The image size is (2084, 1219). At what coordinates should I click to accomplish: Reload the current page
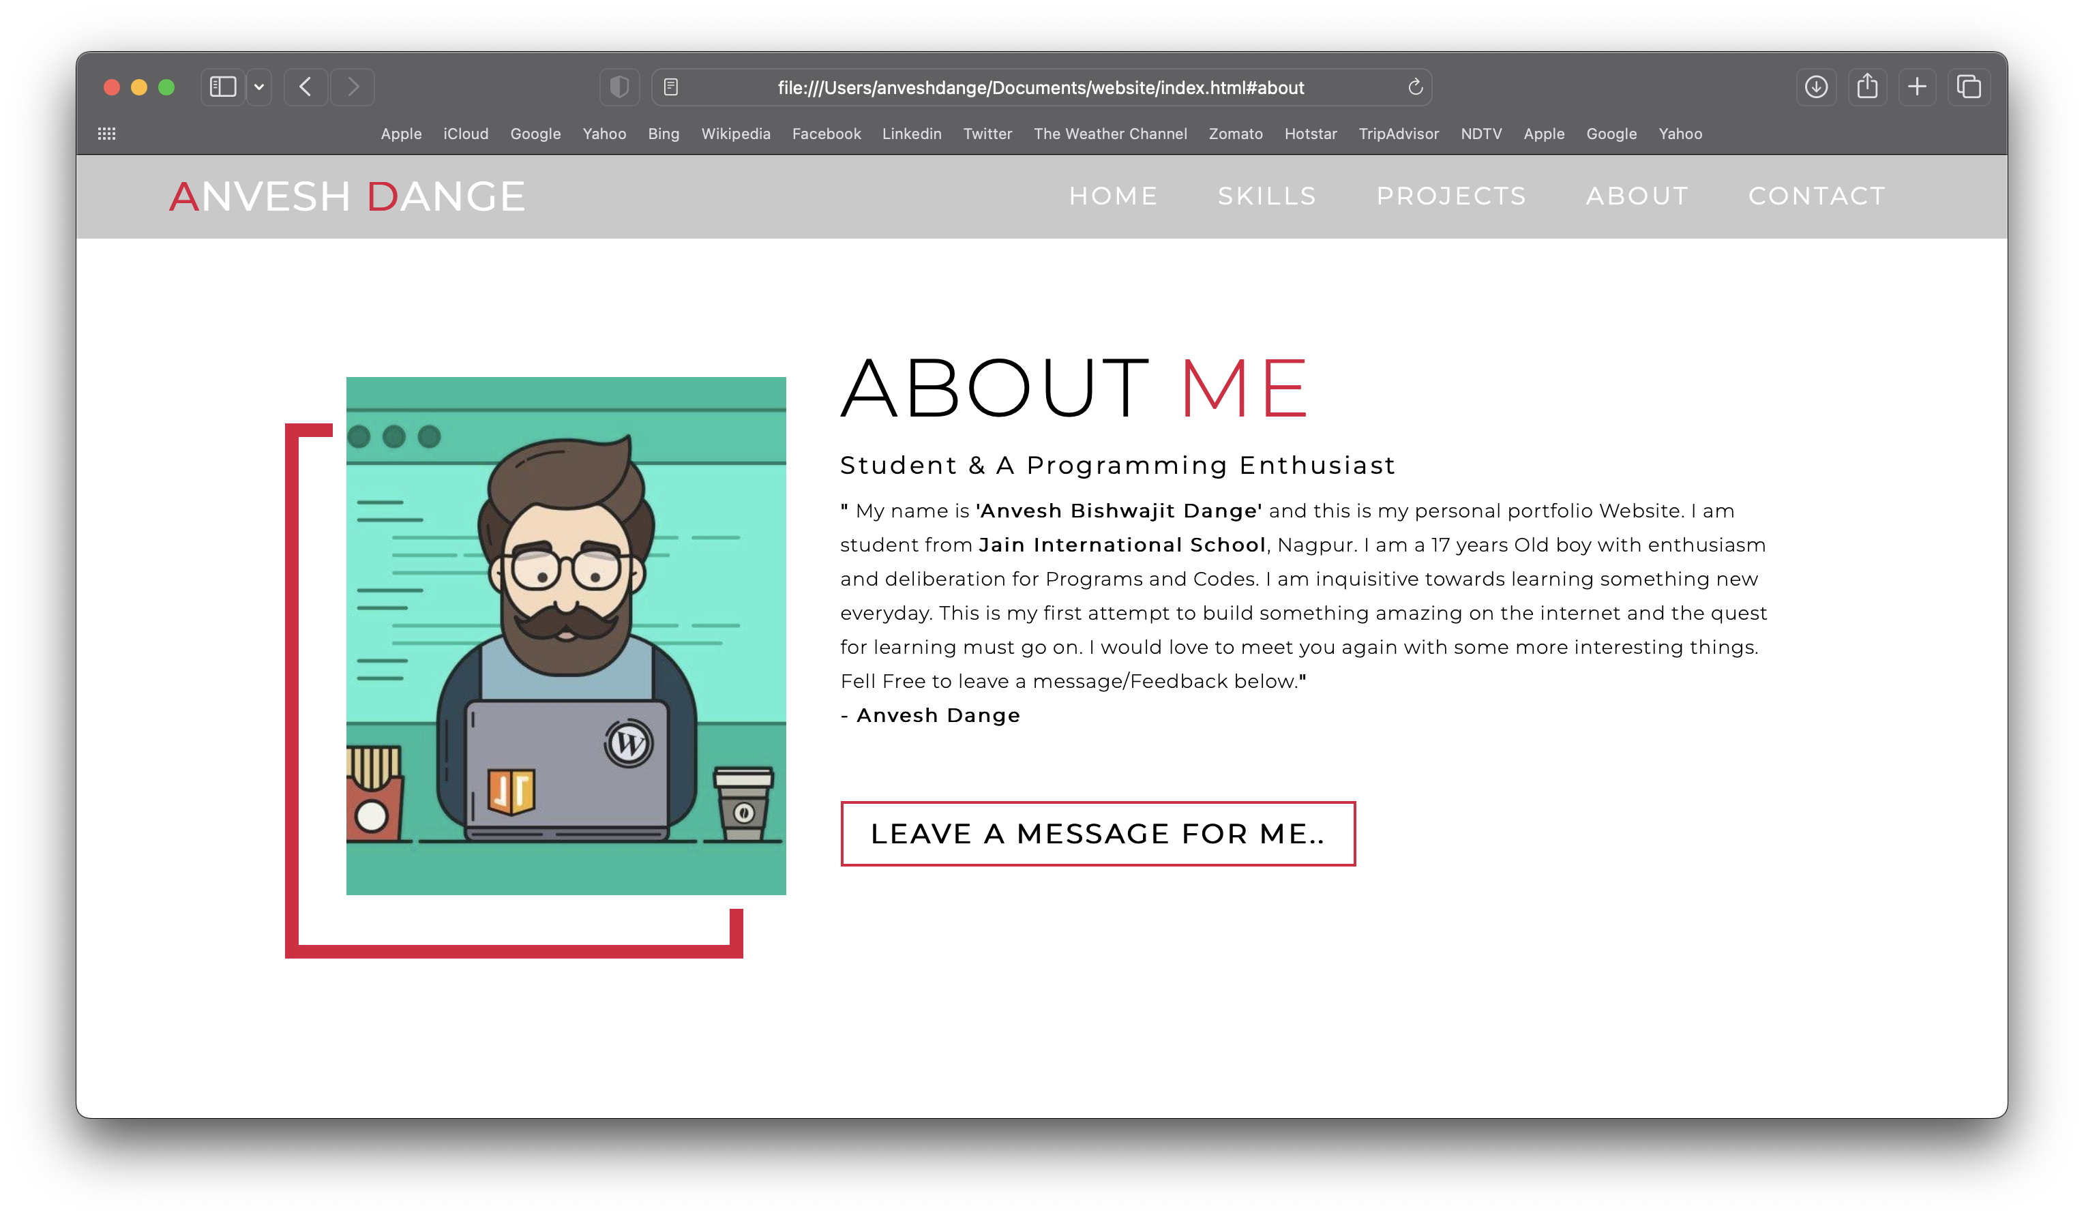[x=1415, y=87]
